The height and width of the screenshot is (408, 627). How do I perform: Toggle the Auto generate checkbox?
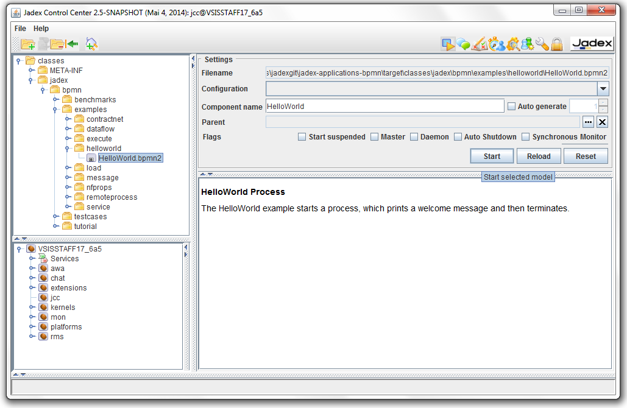512,107
